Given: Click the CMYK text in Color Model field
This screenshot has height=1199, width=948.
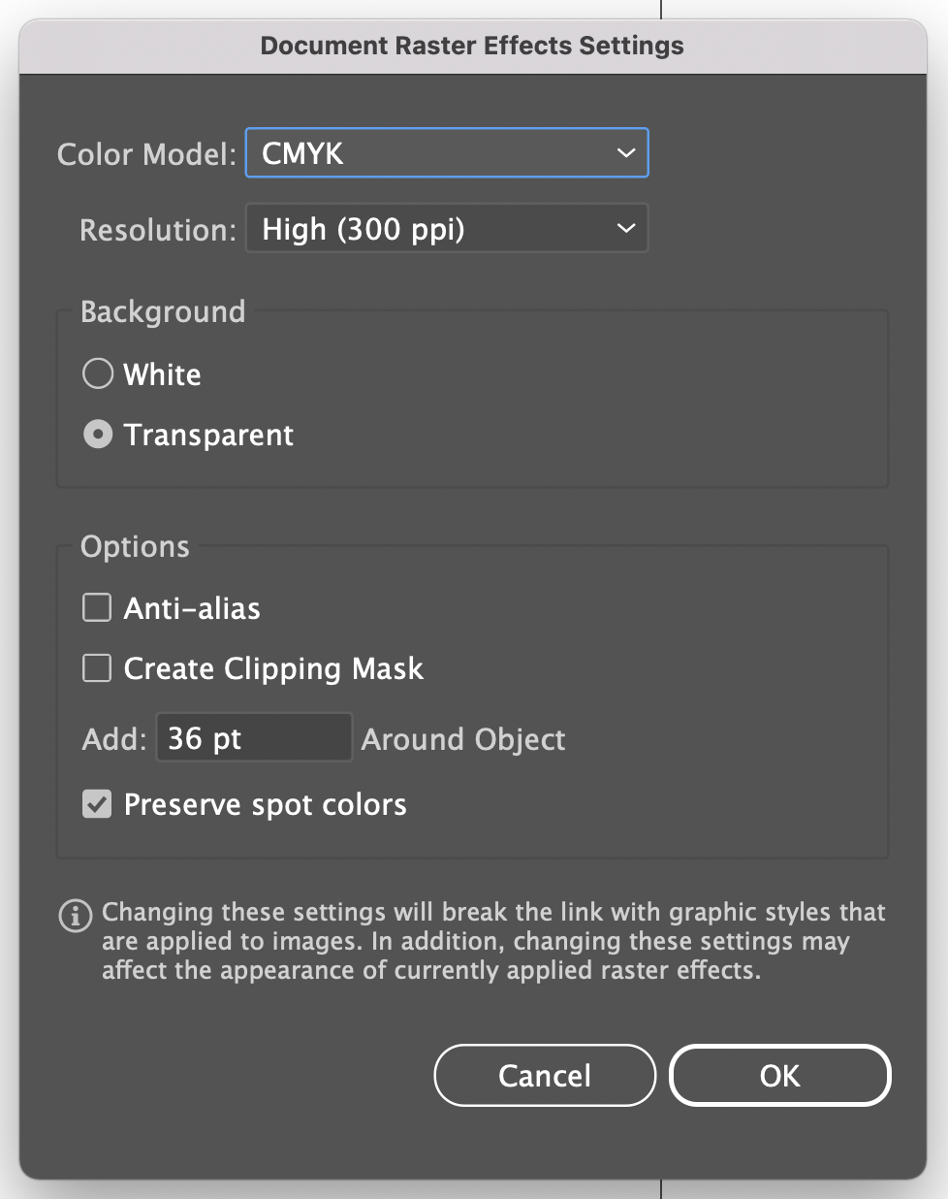Looking at the screenshot, I should 300,152.
